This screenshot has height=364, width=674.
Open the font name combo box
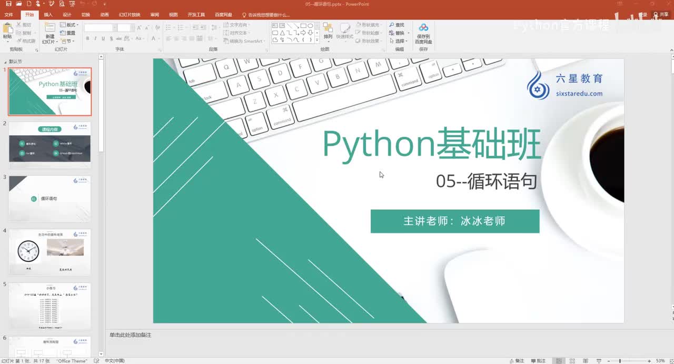[100, 27]
